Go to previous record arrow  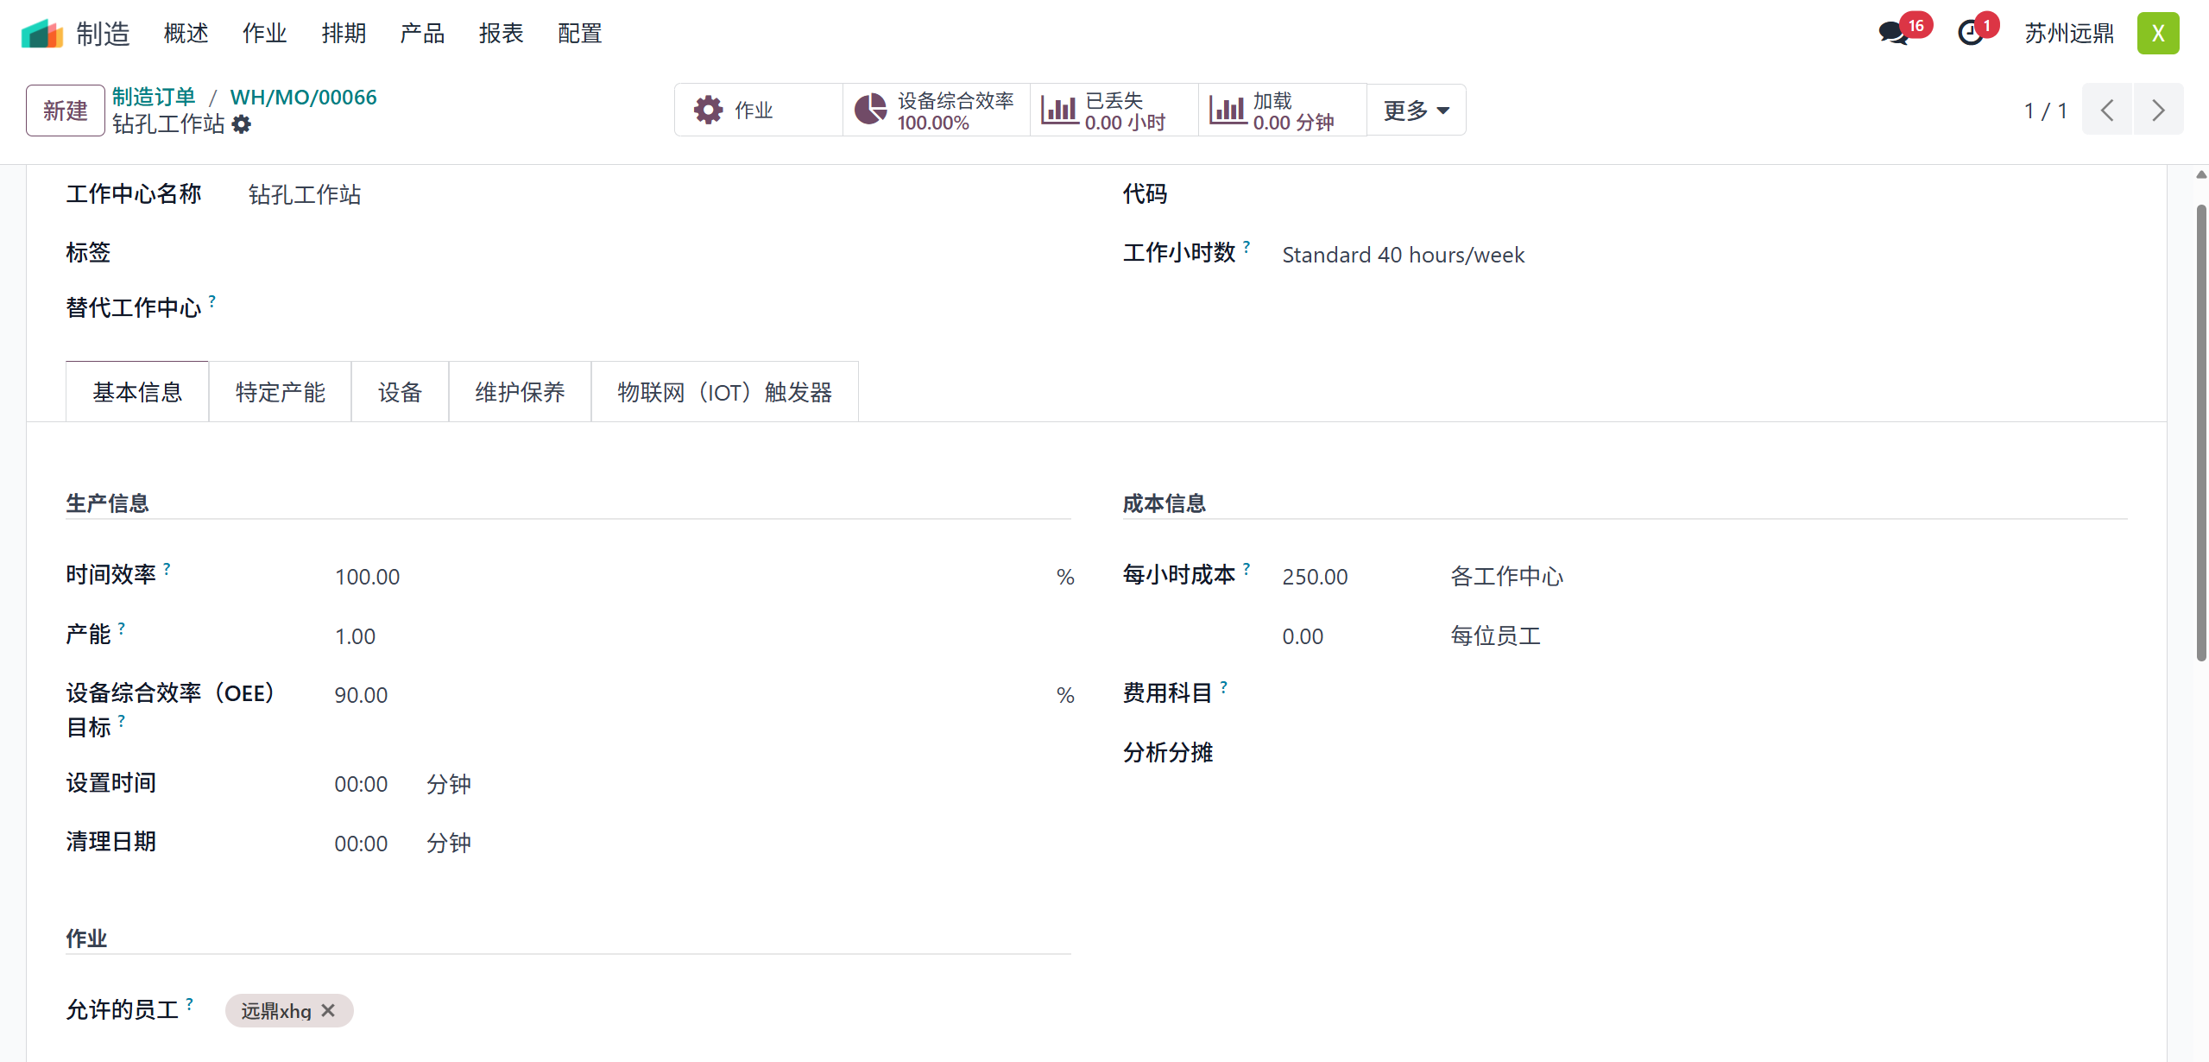[2107, 110]
